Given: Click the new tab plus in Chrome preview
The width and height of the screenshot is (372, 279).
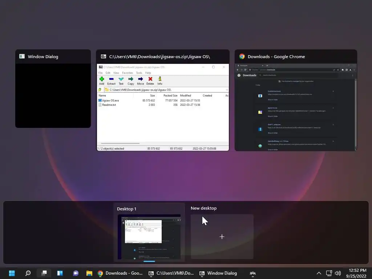Looking at the screenshot, I should (x=267, y=65).
